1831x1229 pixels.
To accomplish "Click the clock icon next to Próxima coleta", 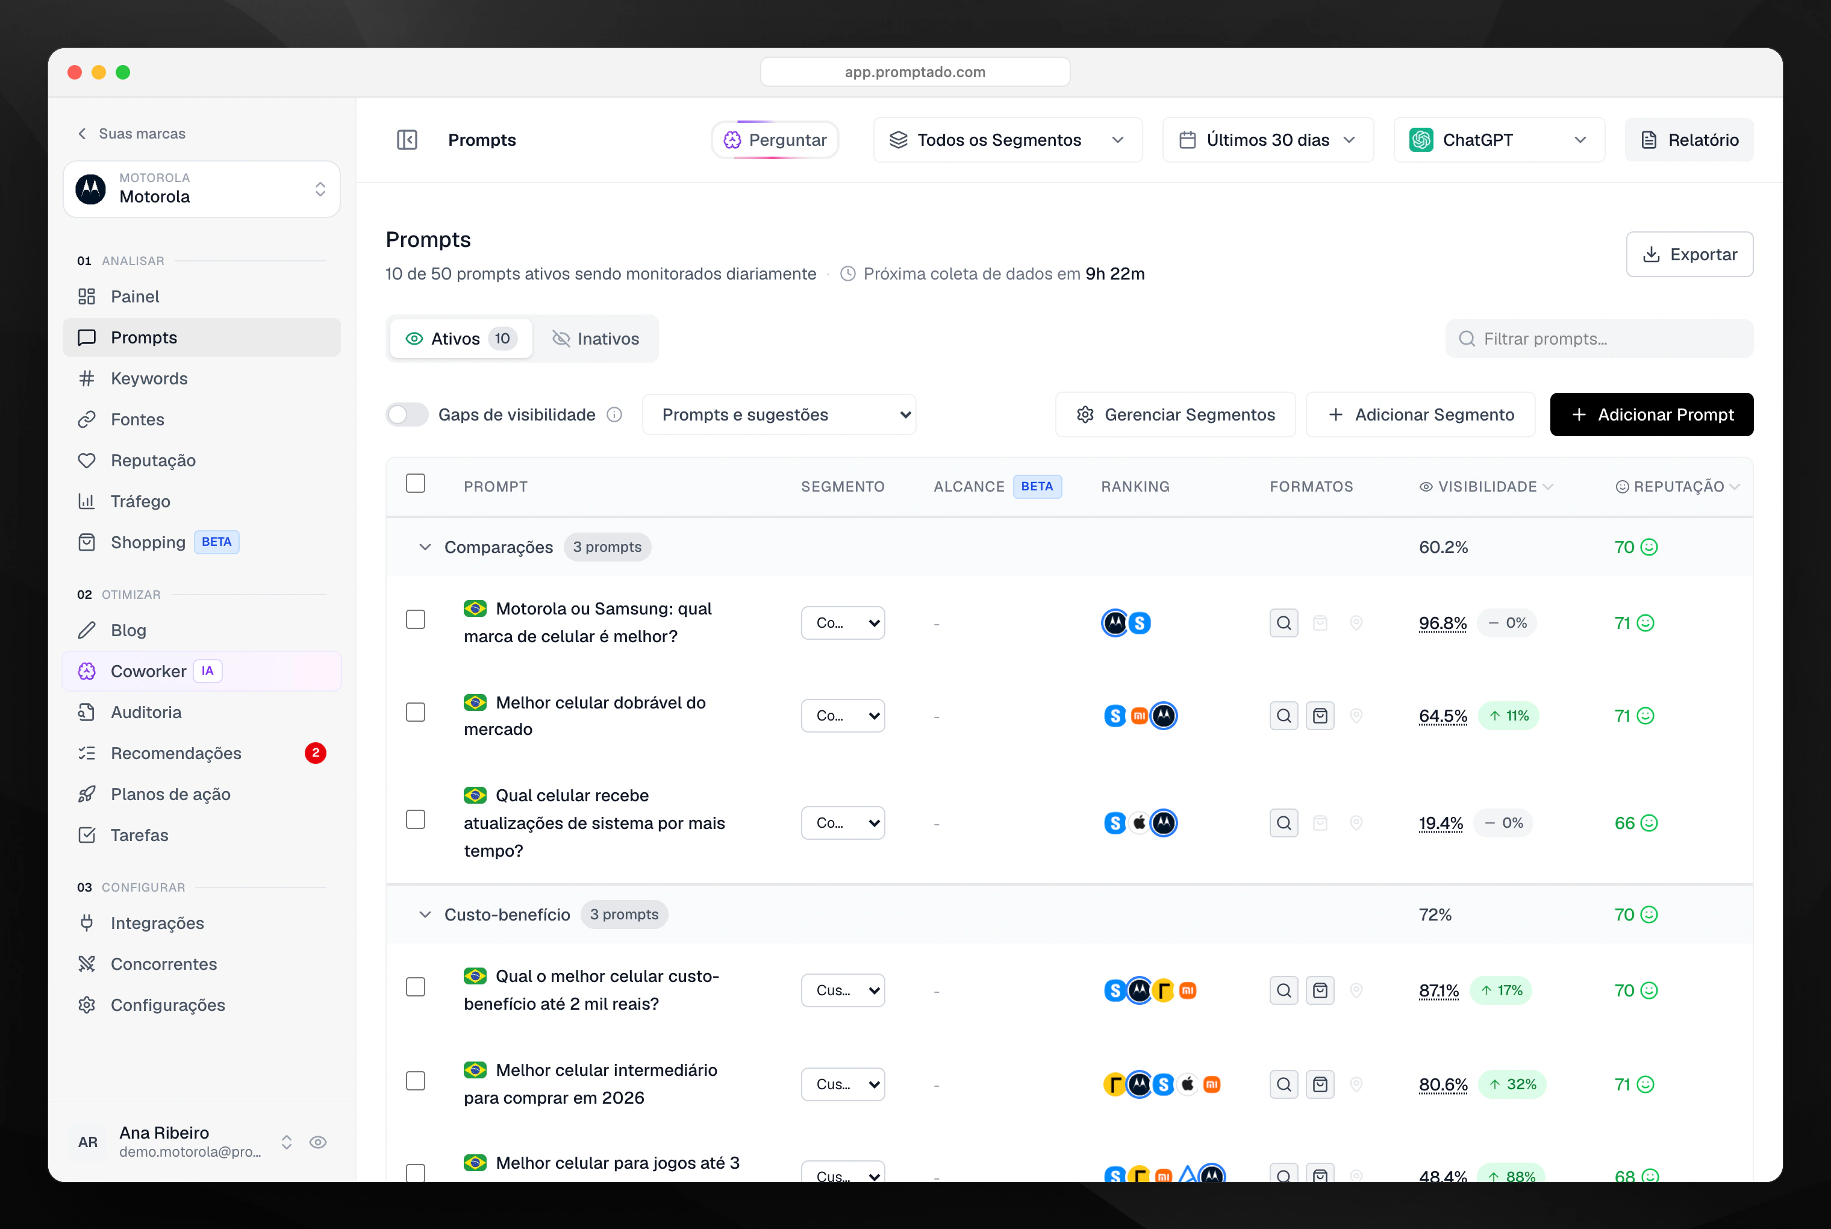I will (847, 274).
